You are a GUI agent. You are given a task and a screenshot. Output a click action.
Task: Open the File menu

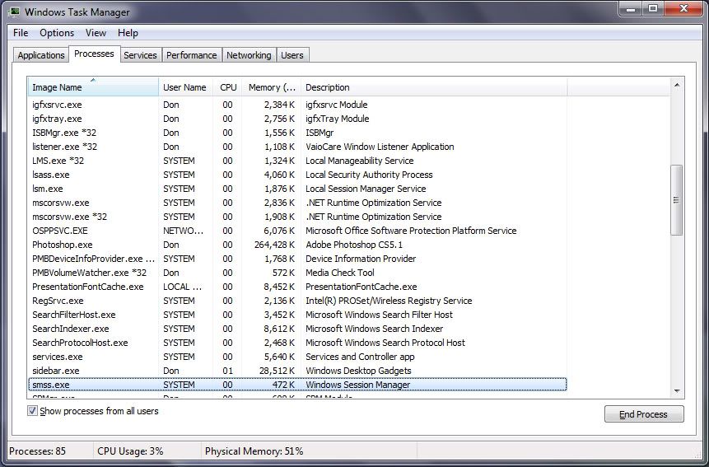pyautogui.click(x=21, y=33)
